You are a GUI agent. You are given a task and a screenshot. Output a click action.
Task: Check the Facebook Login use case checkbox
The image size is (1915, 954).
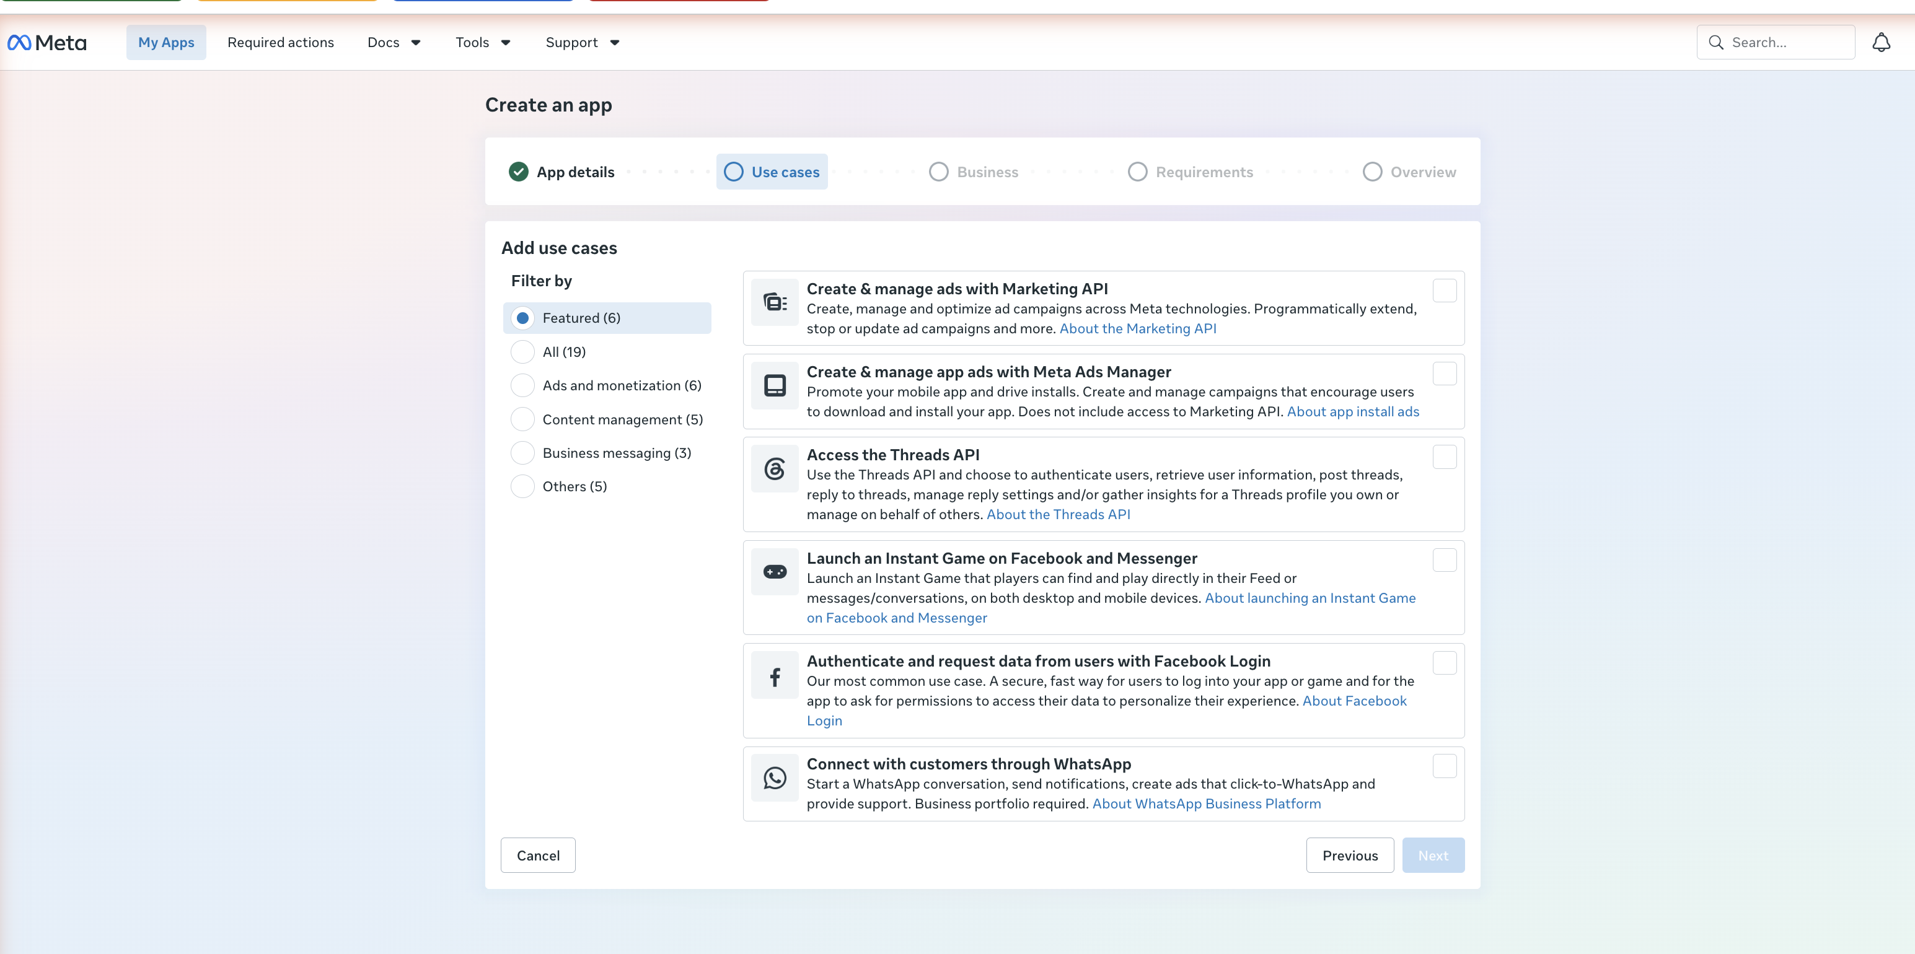point(1443,663)
